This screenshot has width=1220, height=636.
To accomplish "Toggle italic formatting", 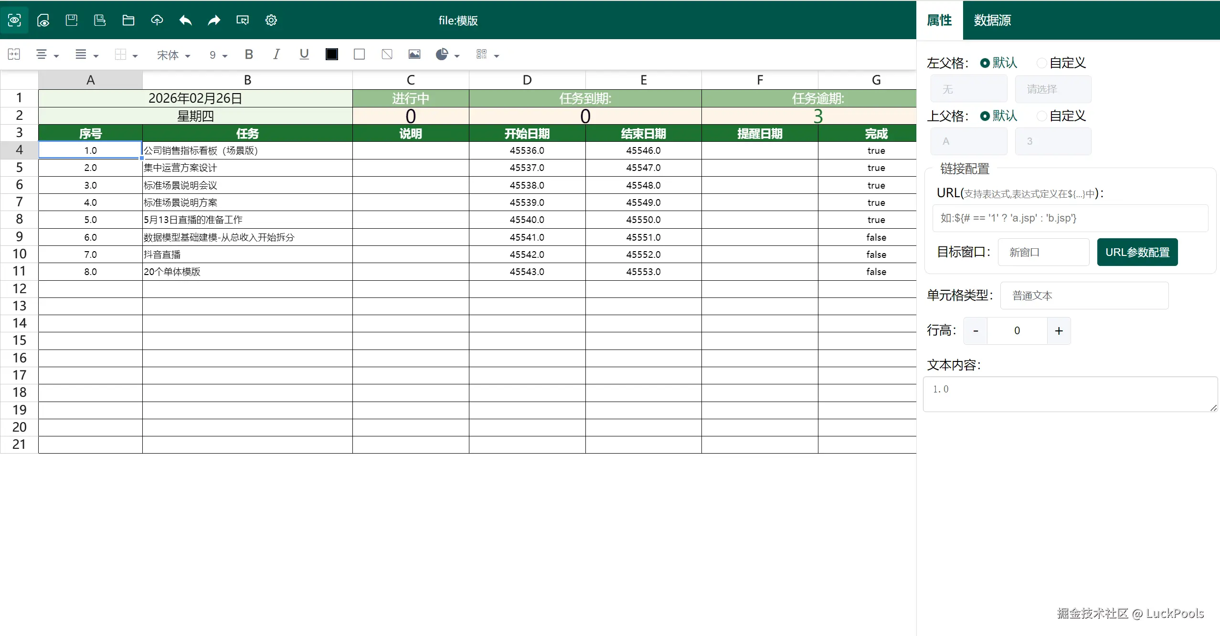I will point(276,54).
